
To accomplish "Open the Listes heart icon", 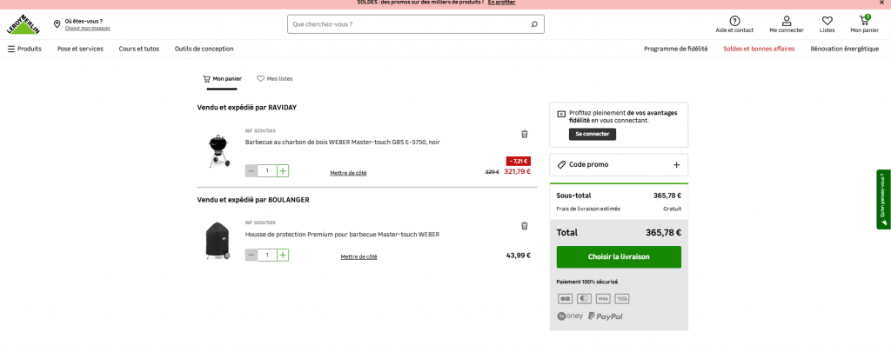I will (x=827, y=21).
